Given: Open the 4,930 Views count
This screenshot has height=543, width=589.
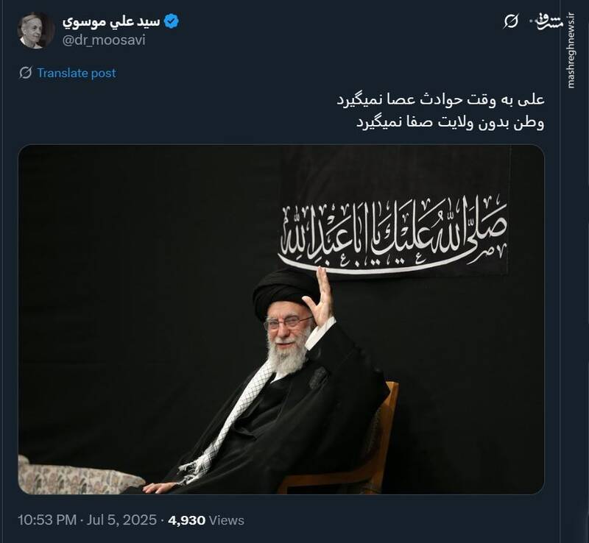Looking at the screenshot, I should pyautogui.click(x=206, y=520).
